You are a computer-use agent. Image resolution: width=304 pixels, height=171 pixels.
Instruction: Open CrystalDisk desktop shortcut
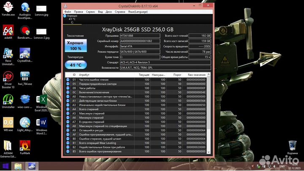25,55
